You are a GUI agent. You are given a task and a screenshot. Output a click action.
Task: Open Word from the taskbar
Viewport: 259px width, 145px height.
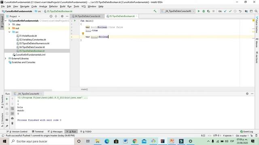(x=125, y=141)
